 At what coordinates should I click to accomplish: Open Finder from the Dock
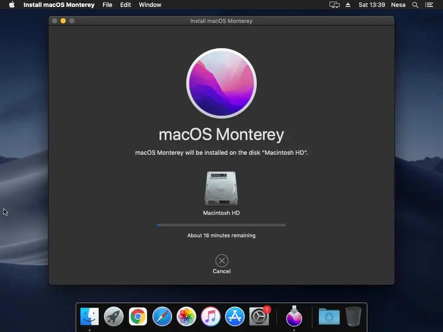point(90,316)
